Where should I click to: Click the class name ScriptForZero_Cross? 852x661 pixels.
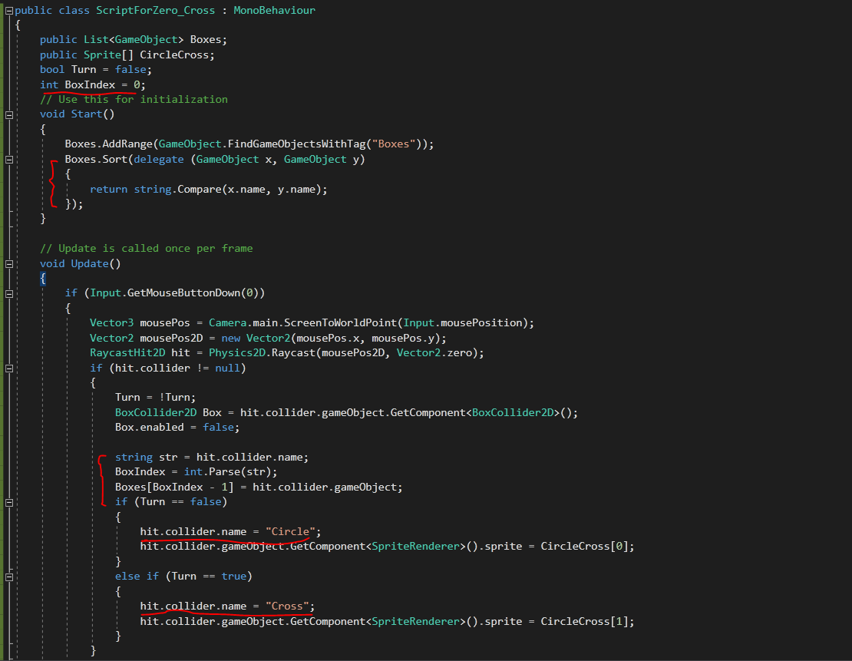pos(155,10)
